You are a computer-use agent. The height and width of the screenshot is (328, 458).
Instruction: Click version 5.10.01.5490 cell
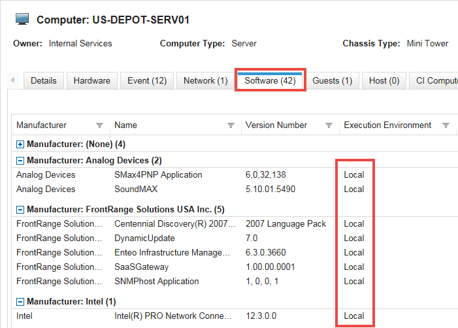click(x=270, y=189)
